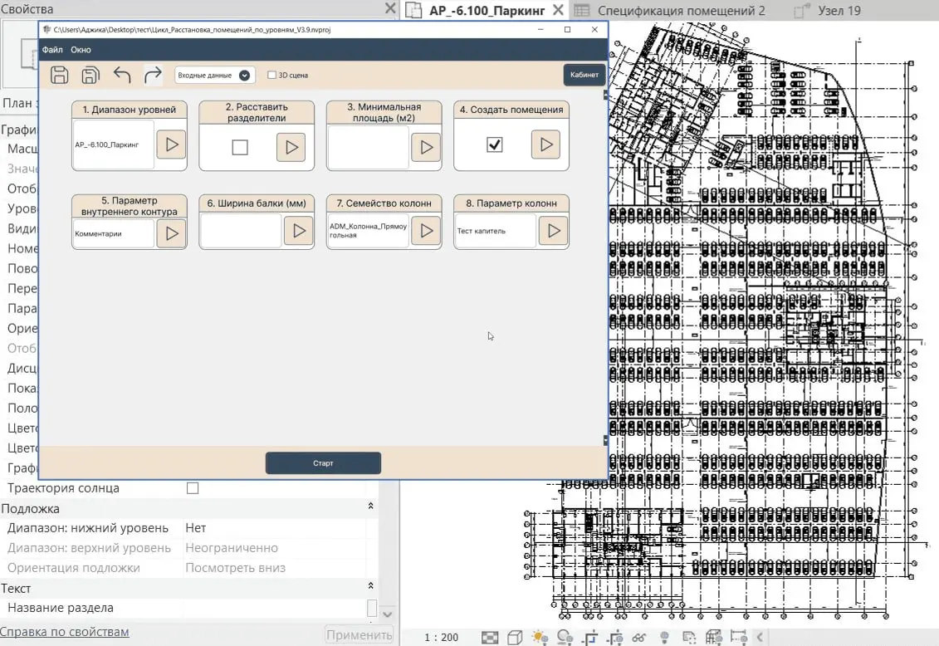The width and height of the screenshot is (939, 646).
Task: Click the Ширина балки (мм) input field
Action: [241, 231]
